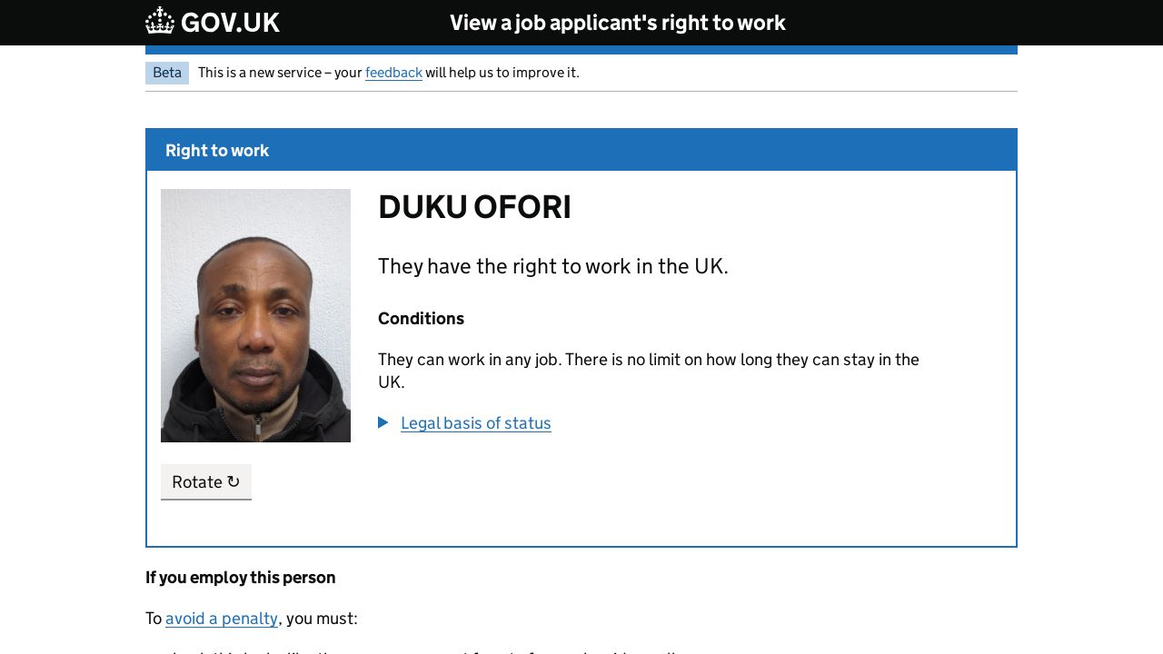Click the applicant's photo
This screenshot has width=1163, height=654.
tap(255, 315)
